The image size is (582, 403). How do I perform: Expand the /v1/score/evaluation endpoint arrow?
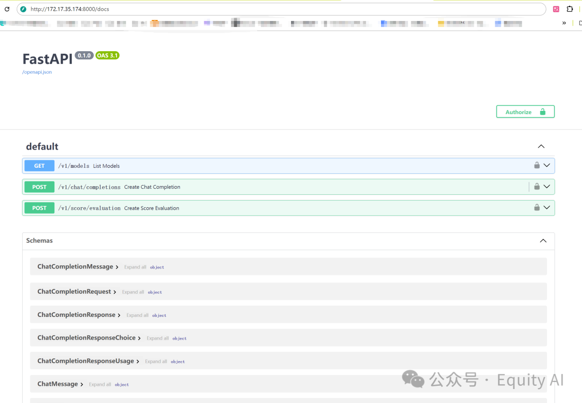(547, 208)
